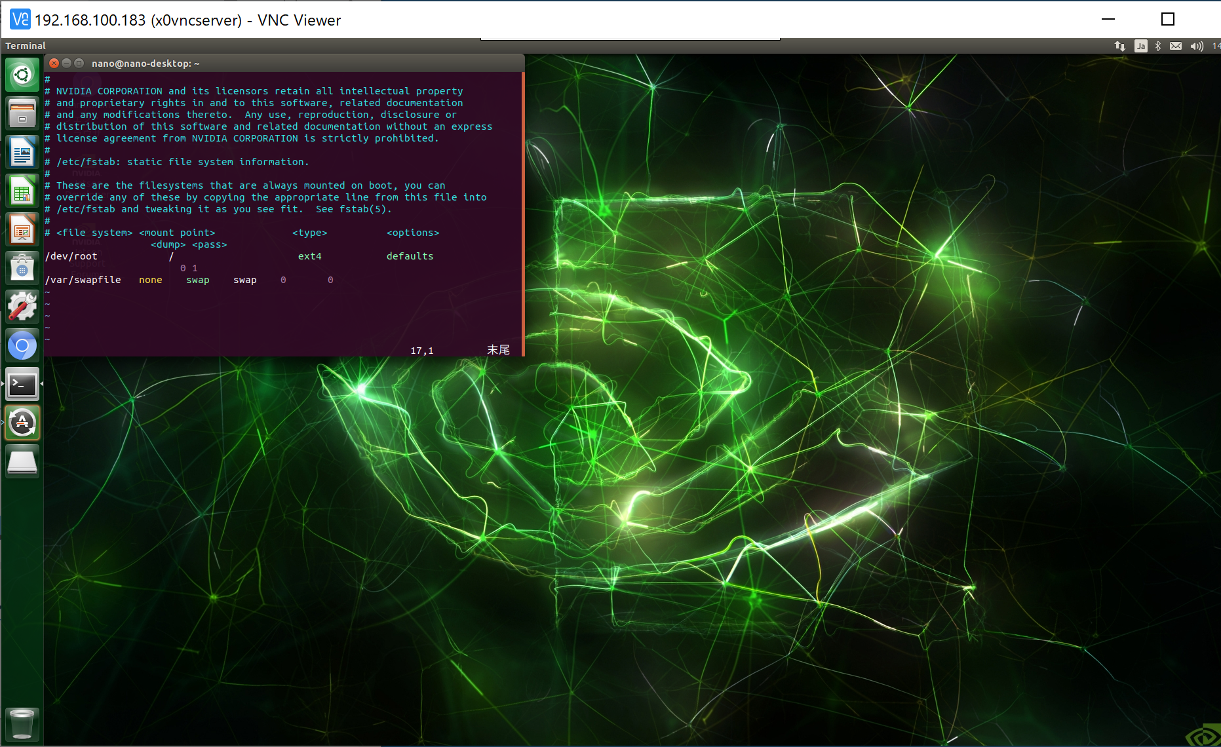This screenshot has width=1221, height=747.
Task: Click the VNC Viewer logo in title bar
Action: [20, 20]
